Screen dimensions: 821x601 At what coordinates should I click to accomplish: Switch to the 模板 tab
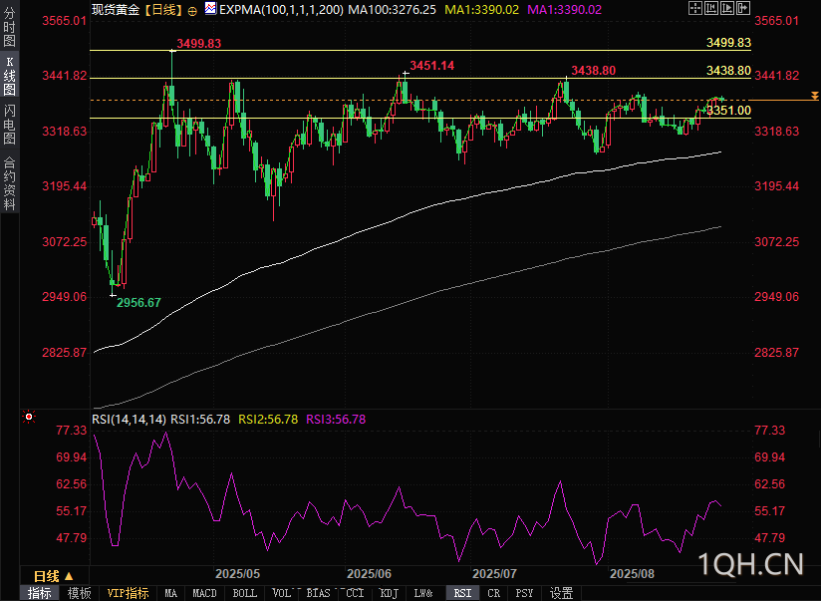click(79, 593)
